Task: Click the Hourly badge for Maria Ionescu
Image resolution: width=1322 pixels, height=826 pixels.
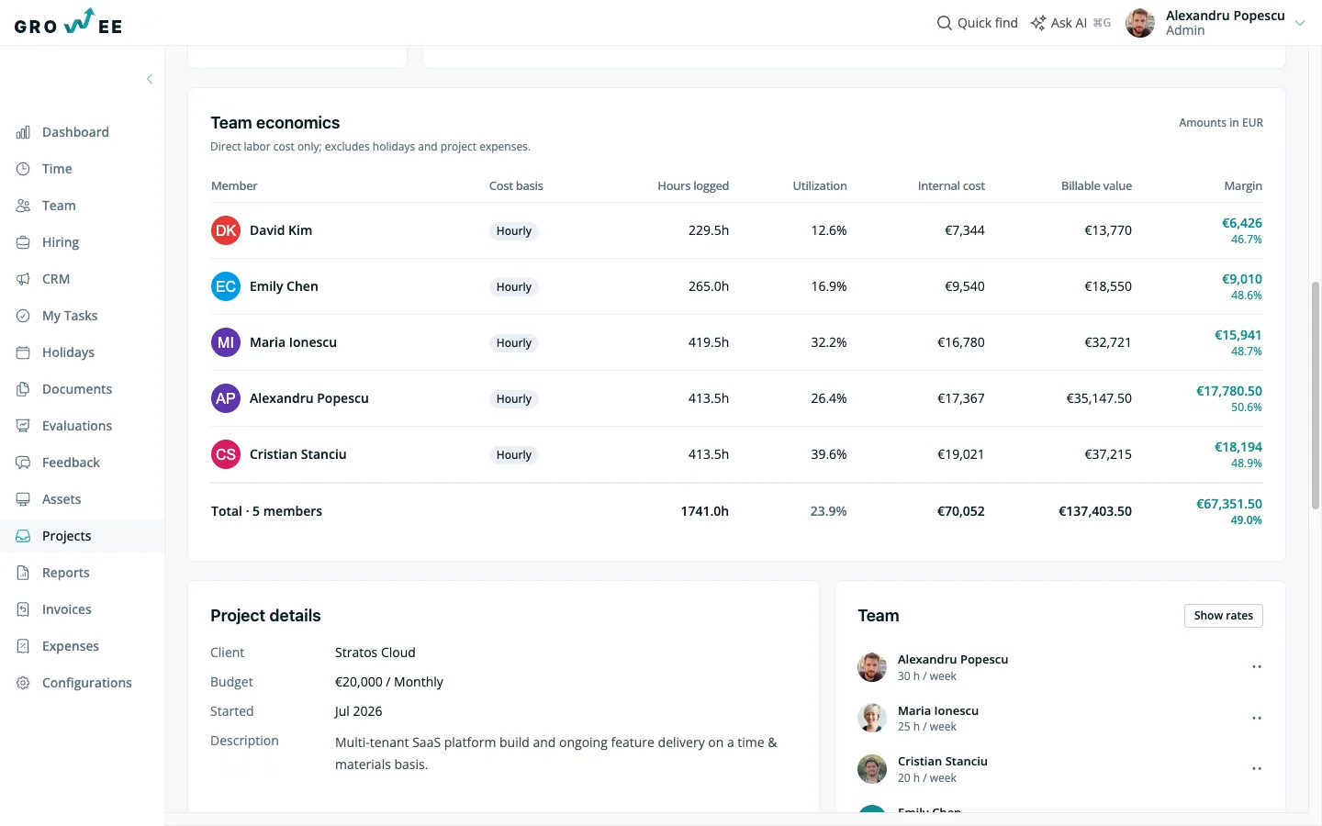Action: [514, 343]
